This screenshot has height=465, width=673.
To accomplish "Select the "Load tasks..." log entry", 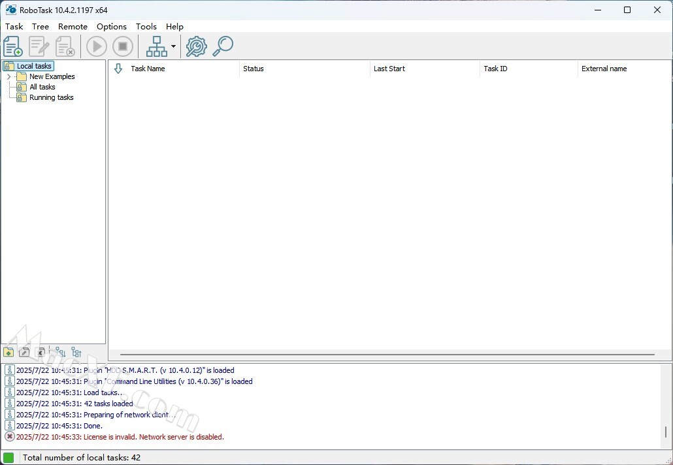I will pos(69,392).
